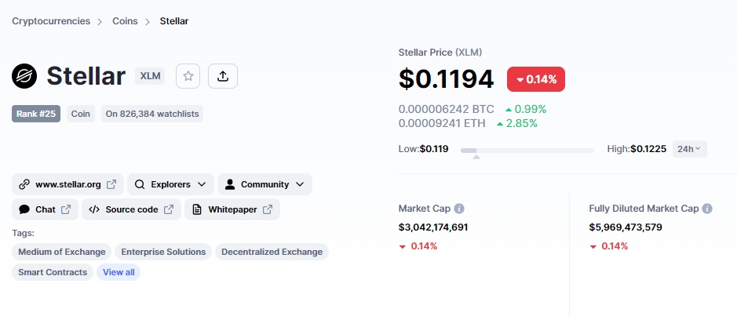
Task: Click external link icon beside www.stellar.org
Action: click(111, 184)
